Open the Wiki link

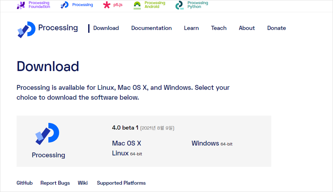tap(82, 183)
